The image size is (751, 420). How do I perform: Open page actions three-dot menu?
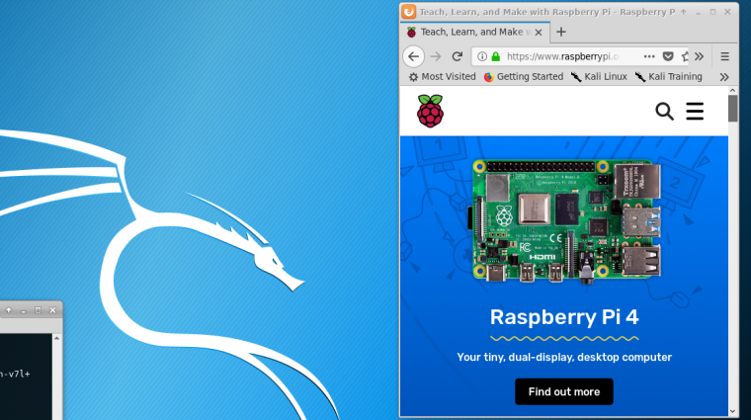tap(649, 56)
